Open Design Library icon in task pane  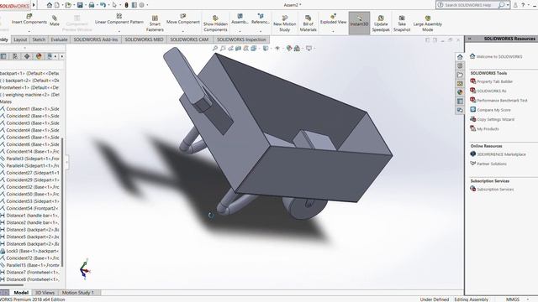pyautogui.click(x=460, y=65)
